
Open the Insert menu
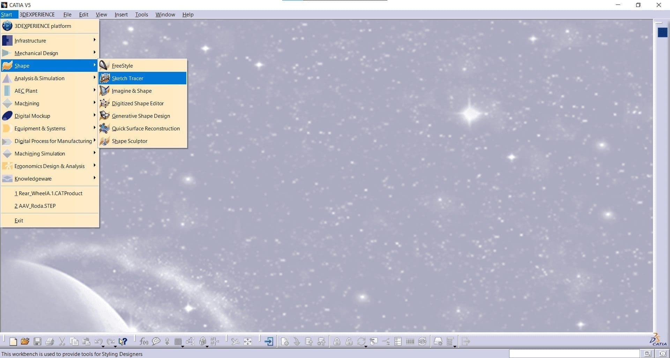tap(121, 14)
